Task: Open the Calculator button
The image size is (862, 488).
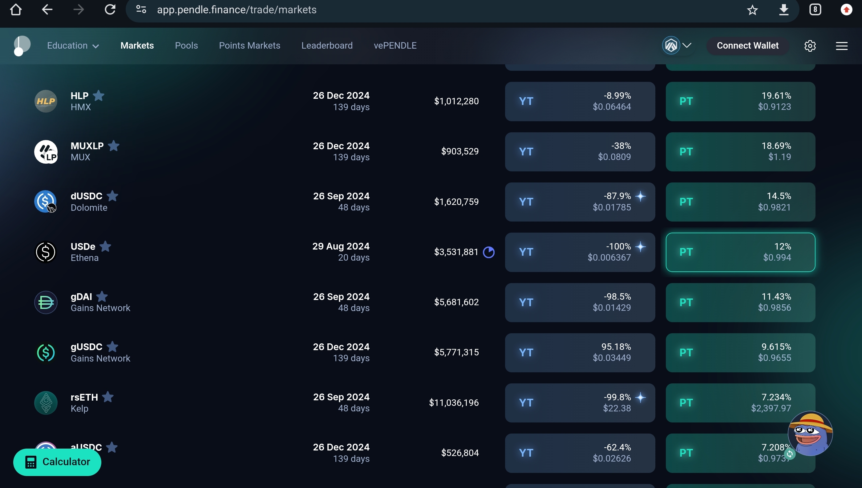Action: pyautogui.click(x=57, y=462)
